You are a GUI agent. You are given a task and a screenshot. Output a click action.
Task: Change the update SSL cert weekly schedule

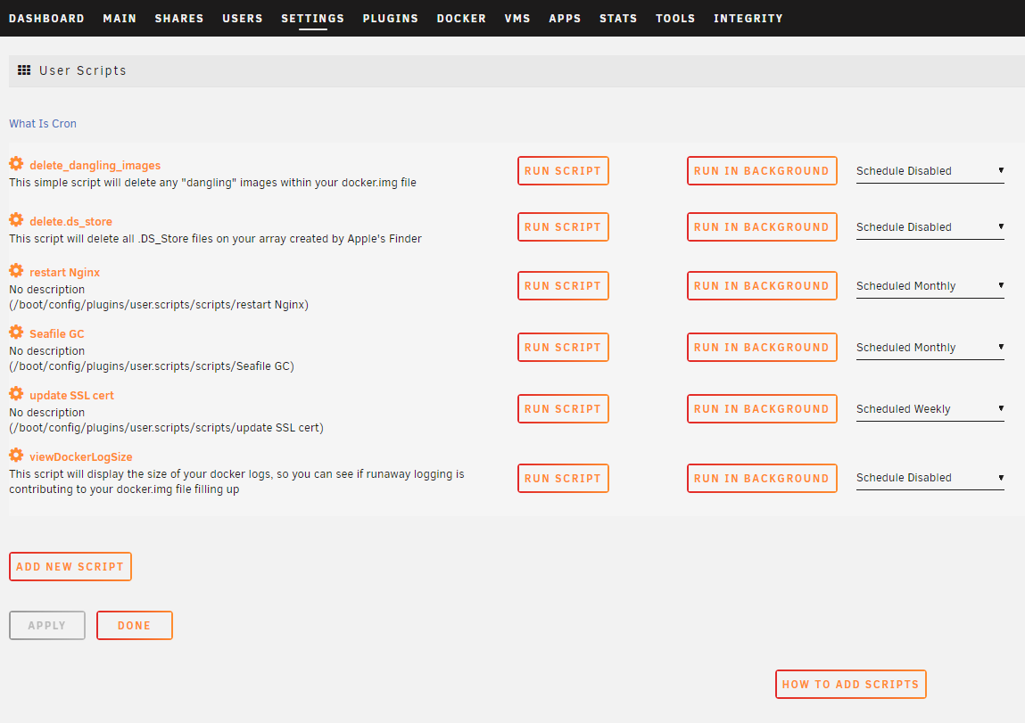(930, 409)
